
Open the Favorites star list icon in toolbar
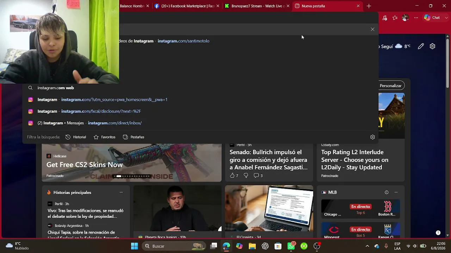[x=395, y=18]
